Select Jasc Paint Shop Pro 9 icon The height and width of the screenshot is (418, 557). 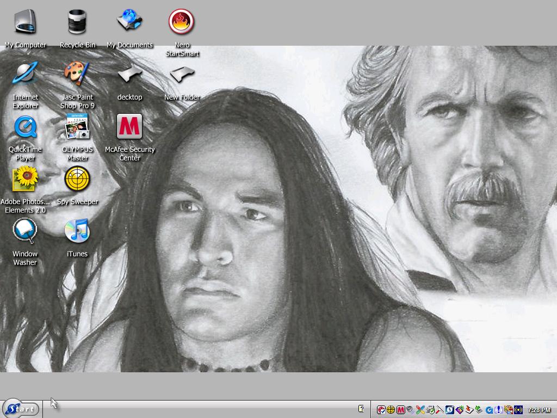77,84
